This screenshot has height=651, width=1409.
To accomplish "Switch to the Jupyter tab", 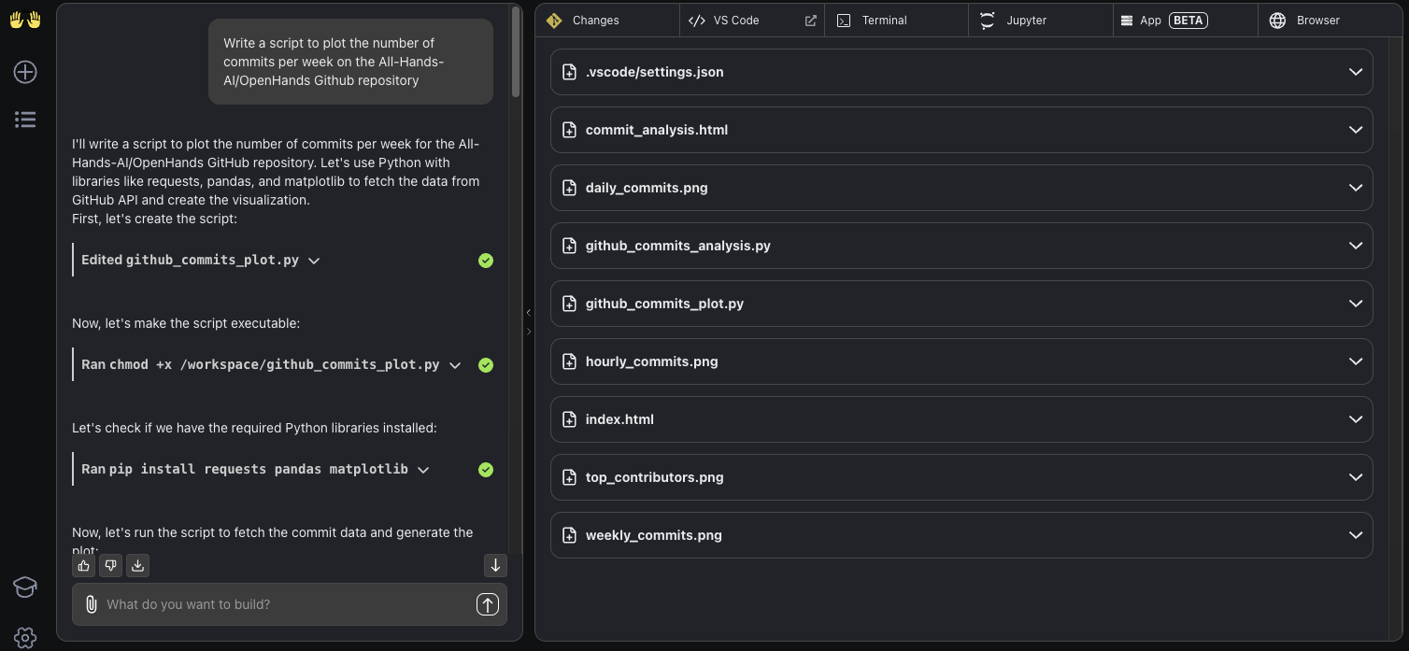I will coord(1026,21).
